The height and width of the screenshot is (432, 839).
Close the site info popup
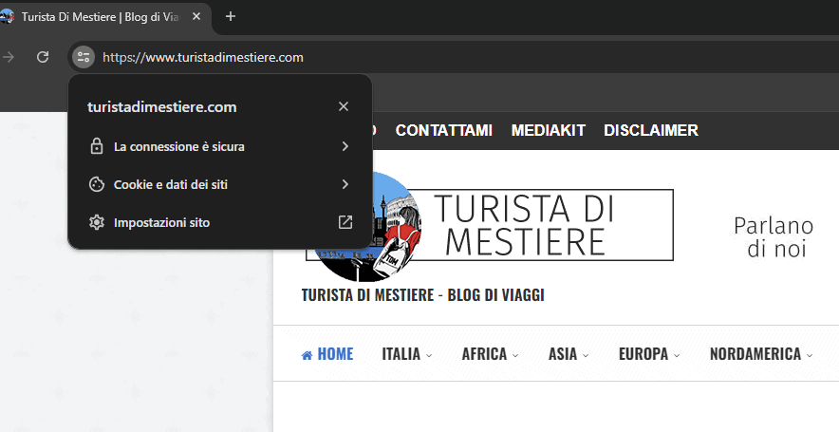pyautogui.click(x=344, y=106)
